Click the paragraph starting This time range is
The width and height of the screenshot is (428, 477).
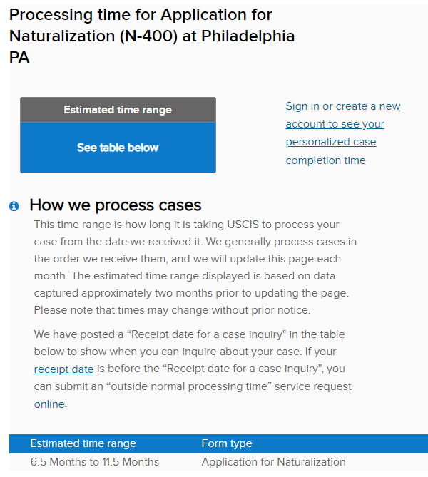coord(195,267)
